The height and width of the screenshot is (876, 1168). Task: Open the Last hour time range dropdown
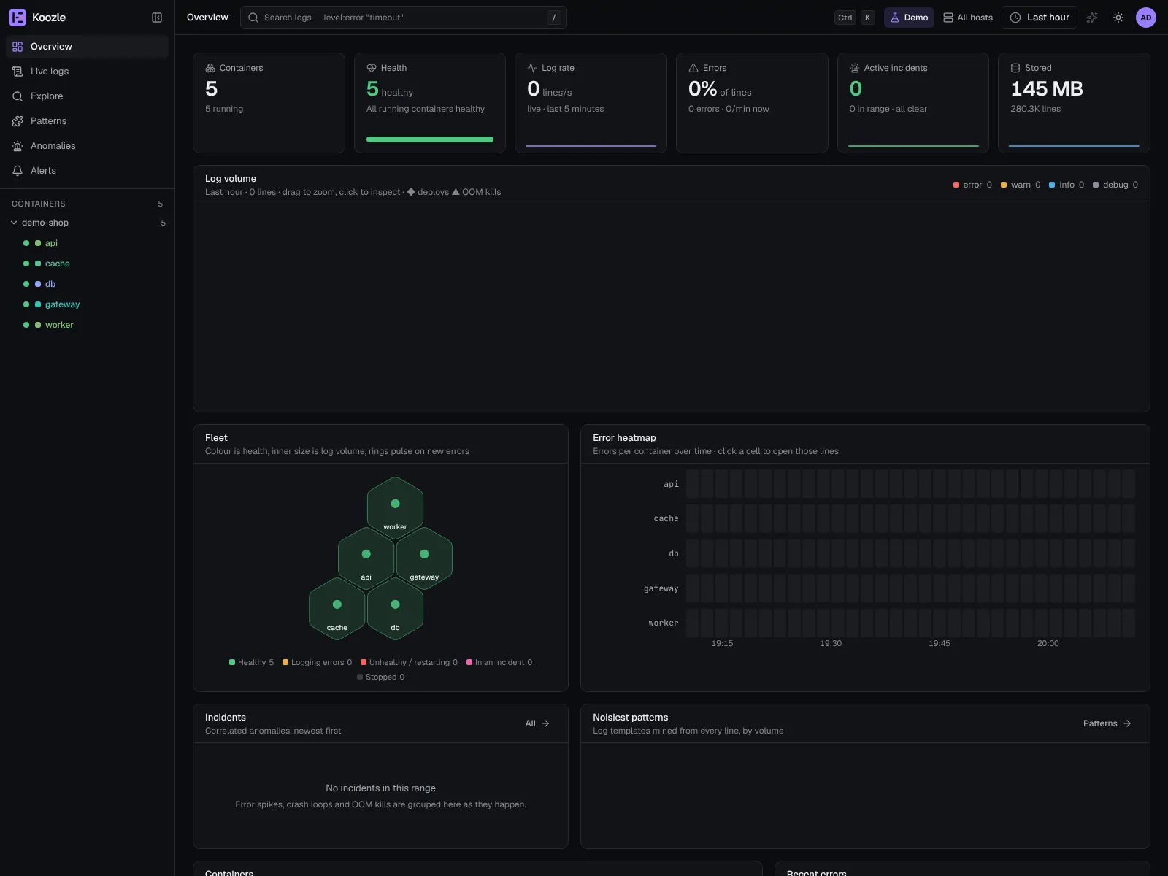[x=1040, y=18]
